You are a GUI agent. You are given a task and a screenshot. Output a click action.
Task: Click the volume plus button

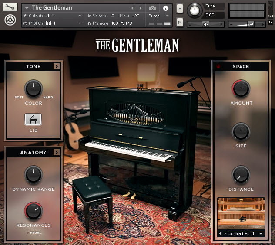(x=262, y=24)
